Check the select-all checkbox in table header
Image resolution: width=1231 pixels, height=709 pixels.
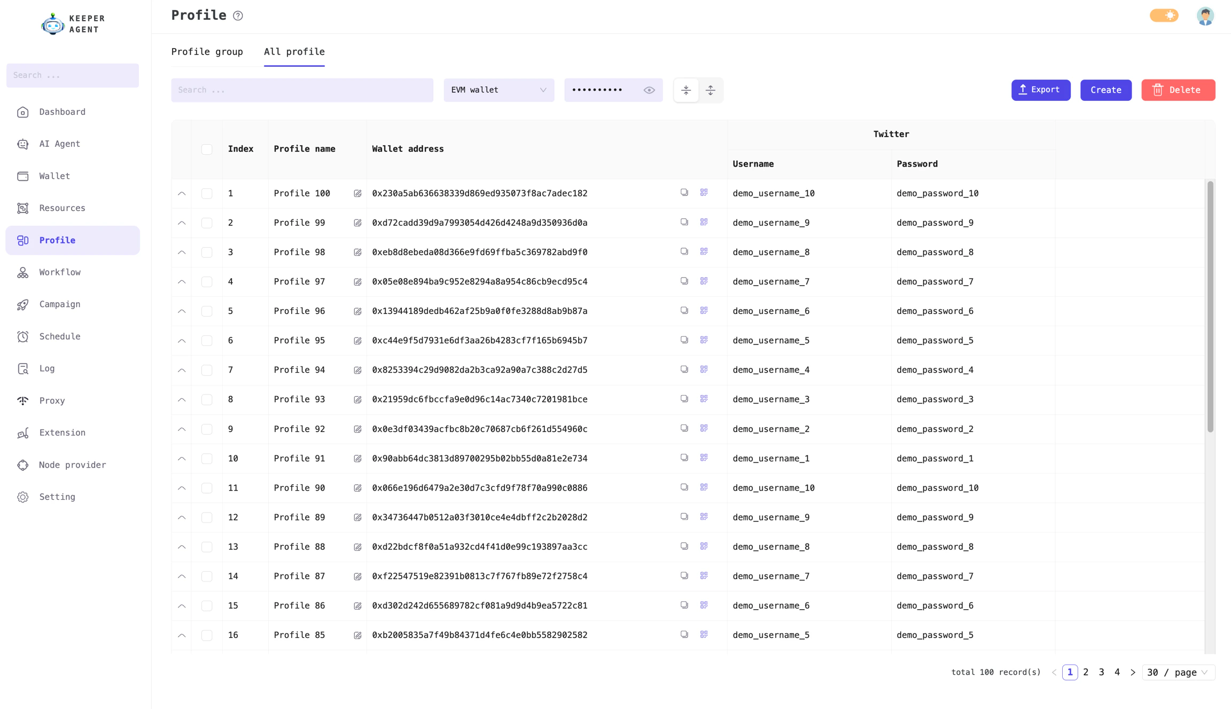click(207, 149)
